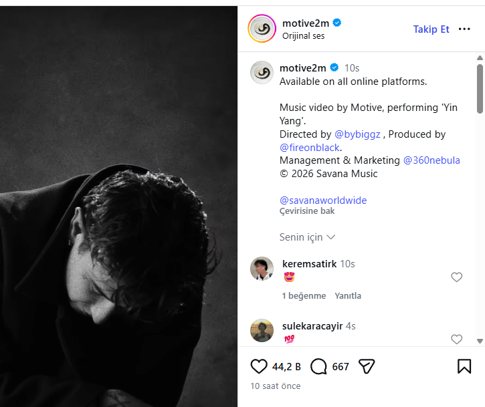Click motive2m avatar beside the caption
This screenshot has width=485, height=407.
(x=262, y=72)
